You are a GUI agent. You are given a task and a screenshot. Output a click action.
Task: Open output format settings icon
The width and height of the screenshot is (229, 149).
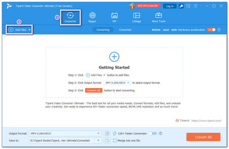click(108, 133)
